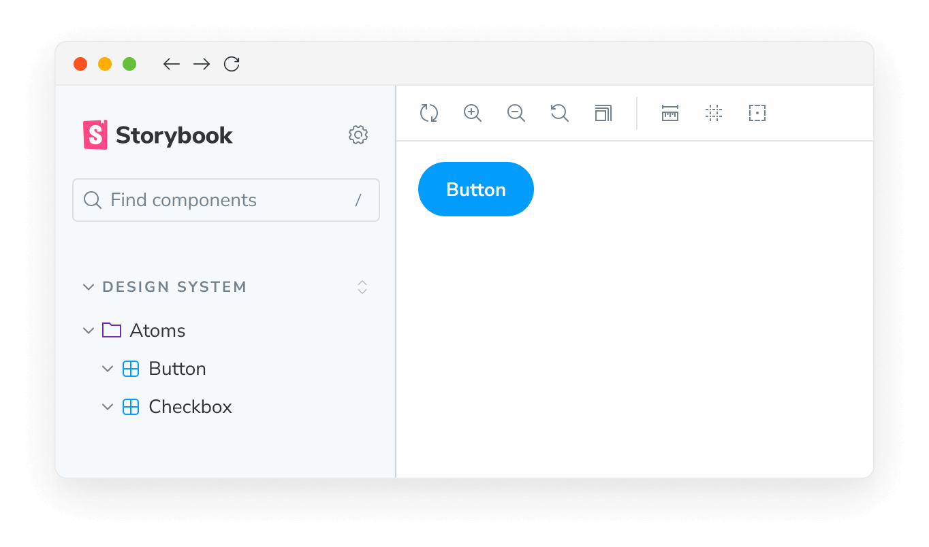Collapse the Atoms folder
Screen dimensions: 929x547
89,330
